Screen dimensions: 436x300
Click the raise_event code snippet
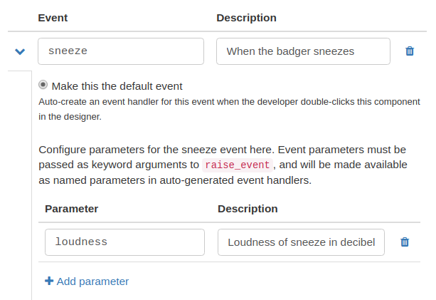click(237, 165)
